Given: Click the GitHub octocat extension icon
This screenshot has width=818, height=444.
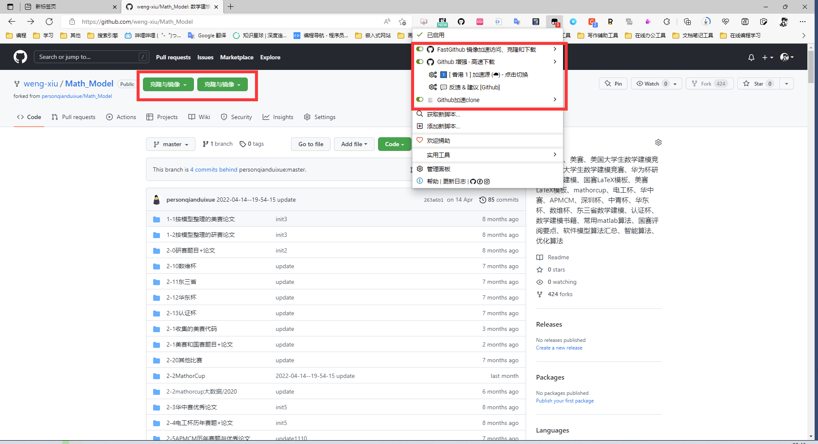Looking at the screenshot, I should pos(461,22).
